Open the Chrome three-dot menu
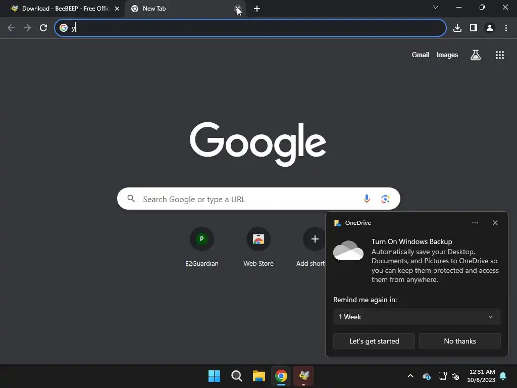This screenshot has width=517, height=388. pyautogui.click(x=506, y=28)
